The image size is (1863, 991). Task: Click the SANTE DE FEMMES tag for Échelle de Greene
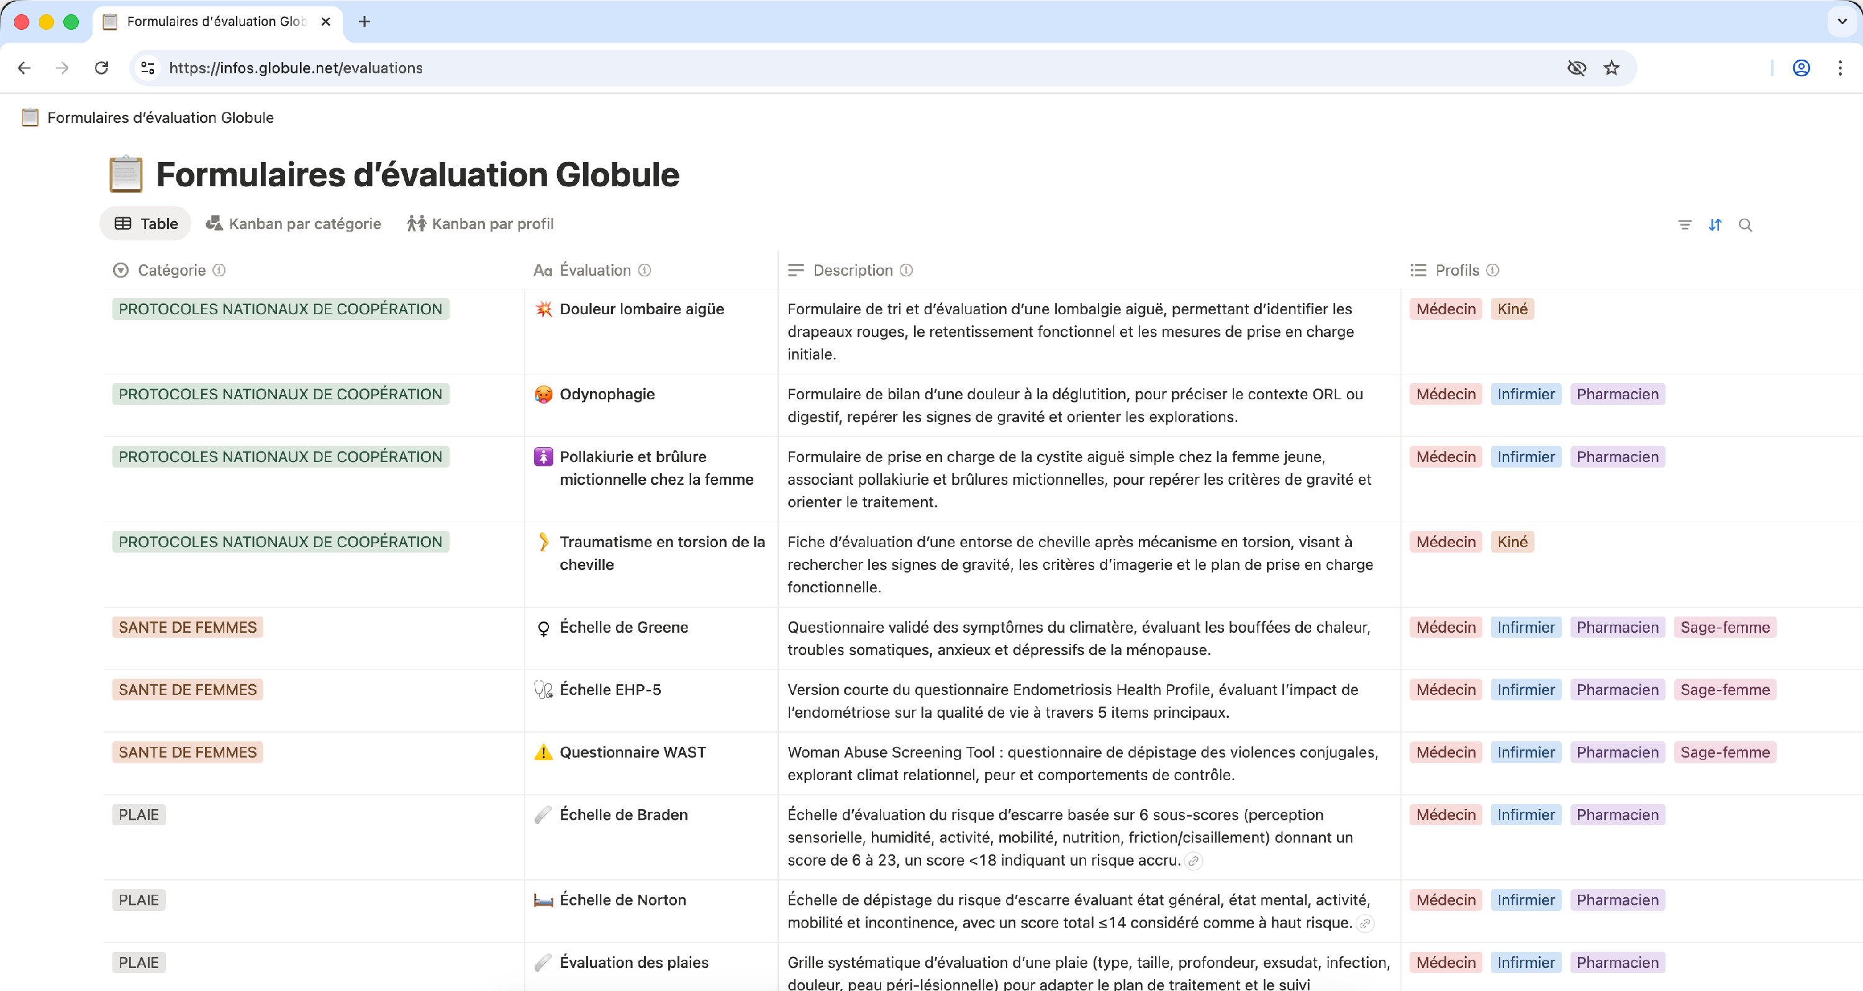(x=188, y=627)
